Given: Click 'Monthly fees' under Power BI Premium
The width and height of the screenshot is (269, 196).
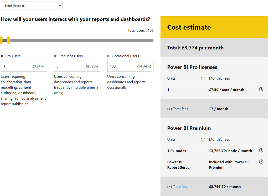Looking at the screenshot, I should pos(219,139).
